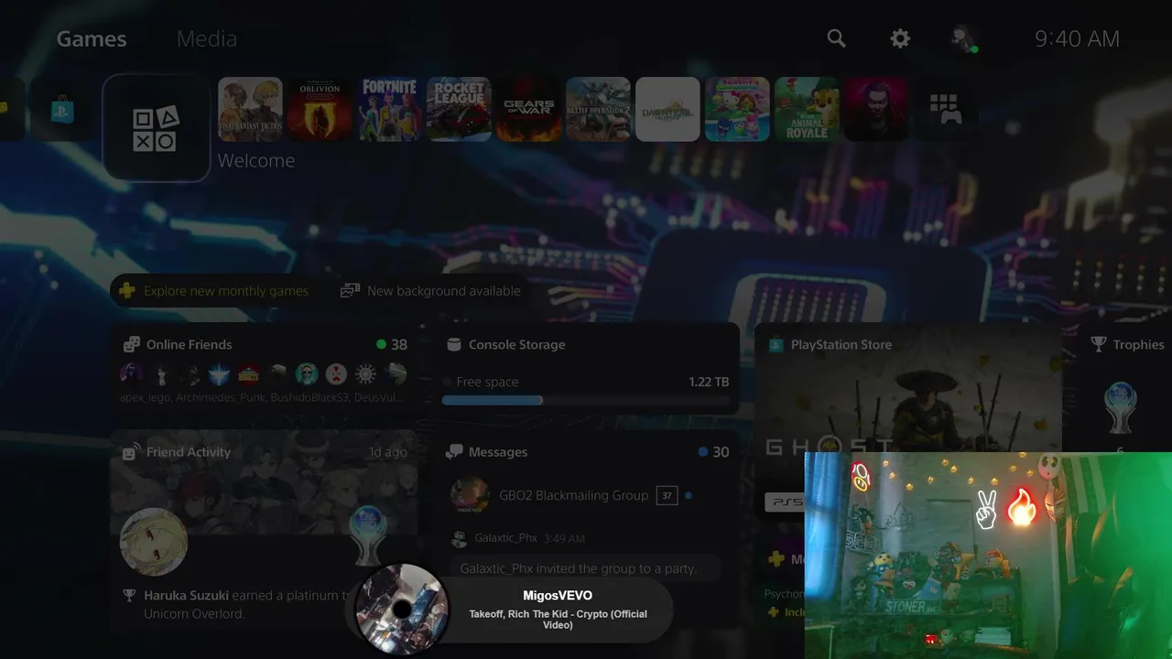
Task: Launch the Oblivion game tile
Action: [320, 109]
